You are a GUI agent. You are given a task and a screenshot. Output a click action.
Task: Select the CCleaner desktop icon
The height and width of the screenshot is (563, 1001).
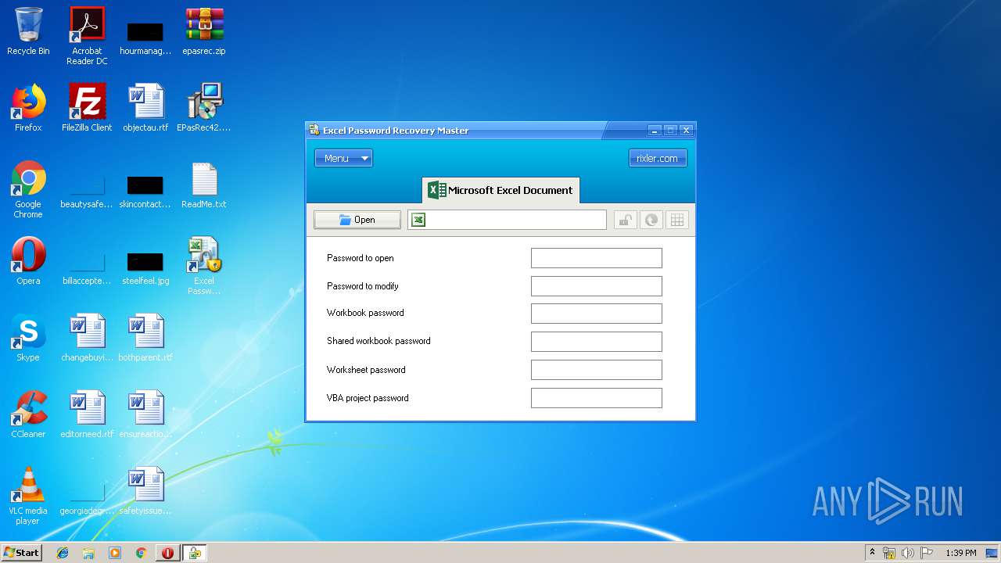28,414
